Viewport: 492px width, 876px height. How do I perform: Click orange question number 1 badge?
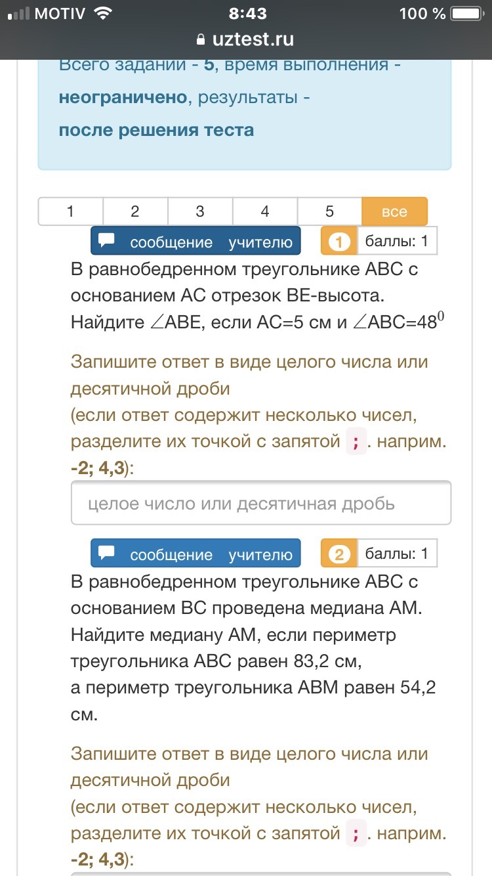pyautogui.click(x=338, y=242)
